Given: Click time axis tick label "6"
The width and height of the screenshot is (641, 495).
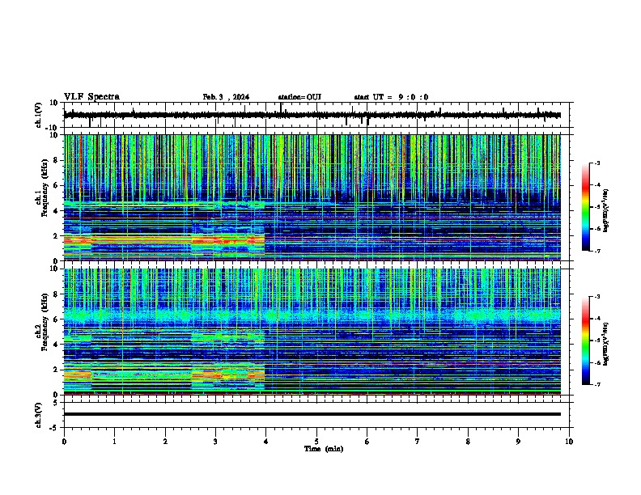Looking at the screenshot, I should click(x=367, y=442).
